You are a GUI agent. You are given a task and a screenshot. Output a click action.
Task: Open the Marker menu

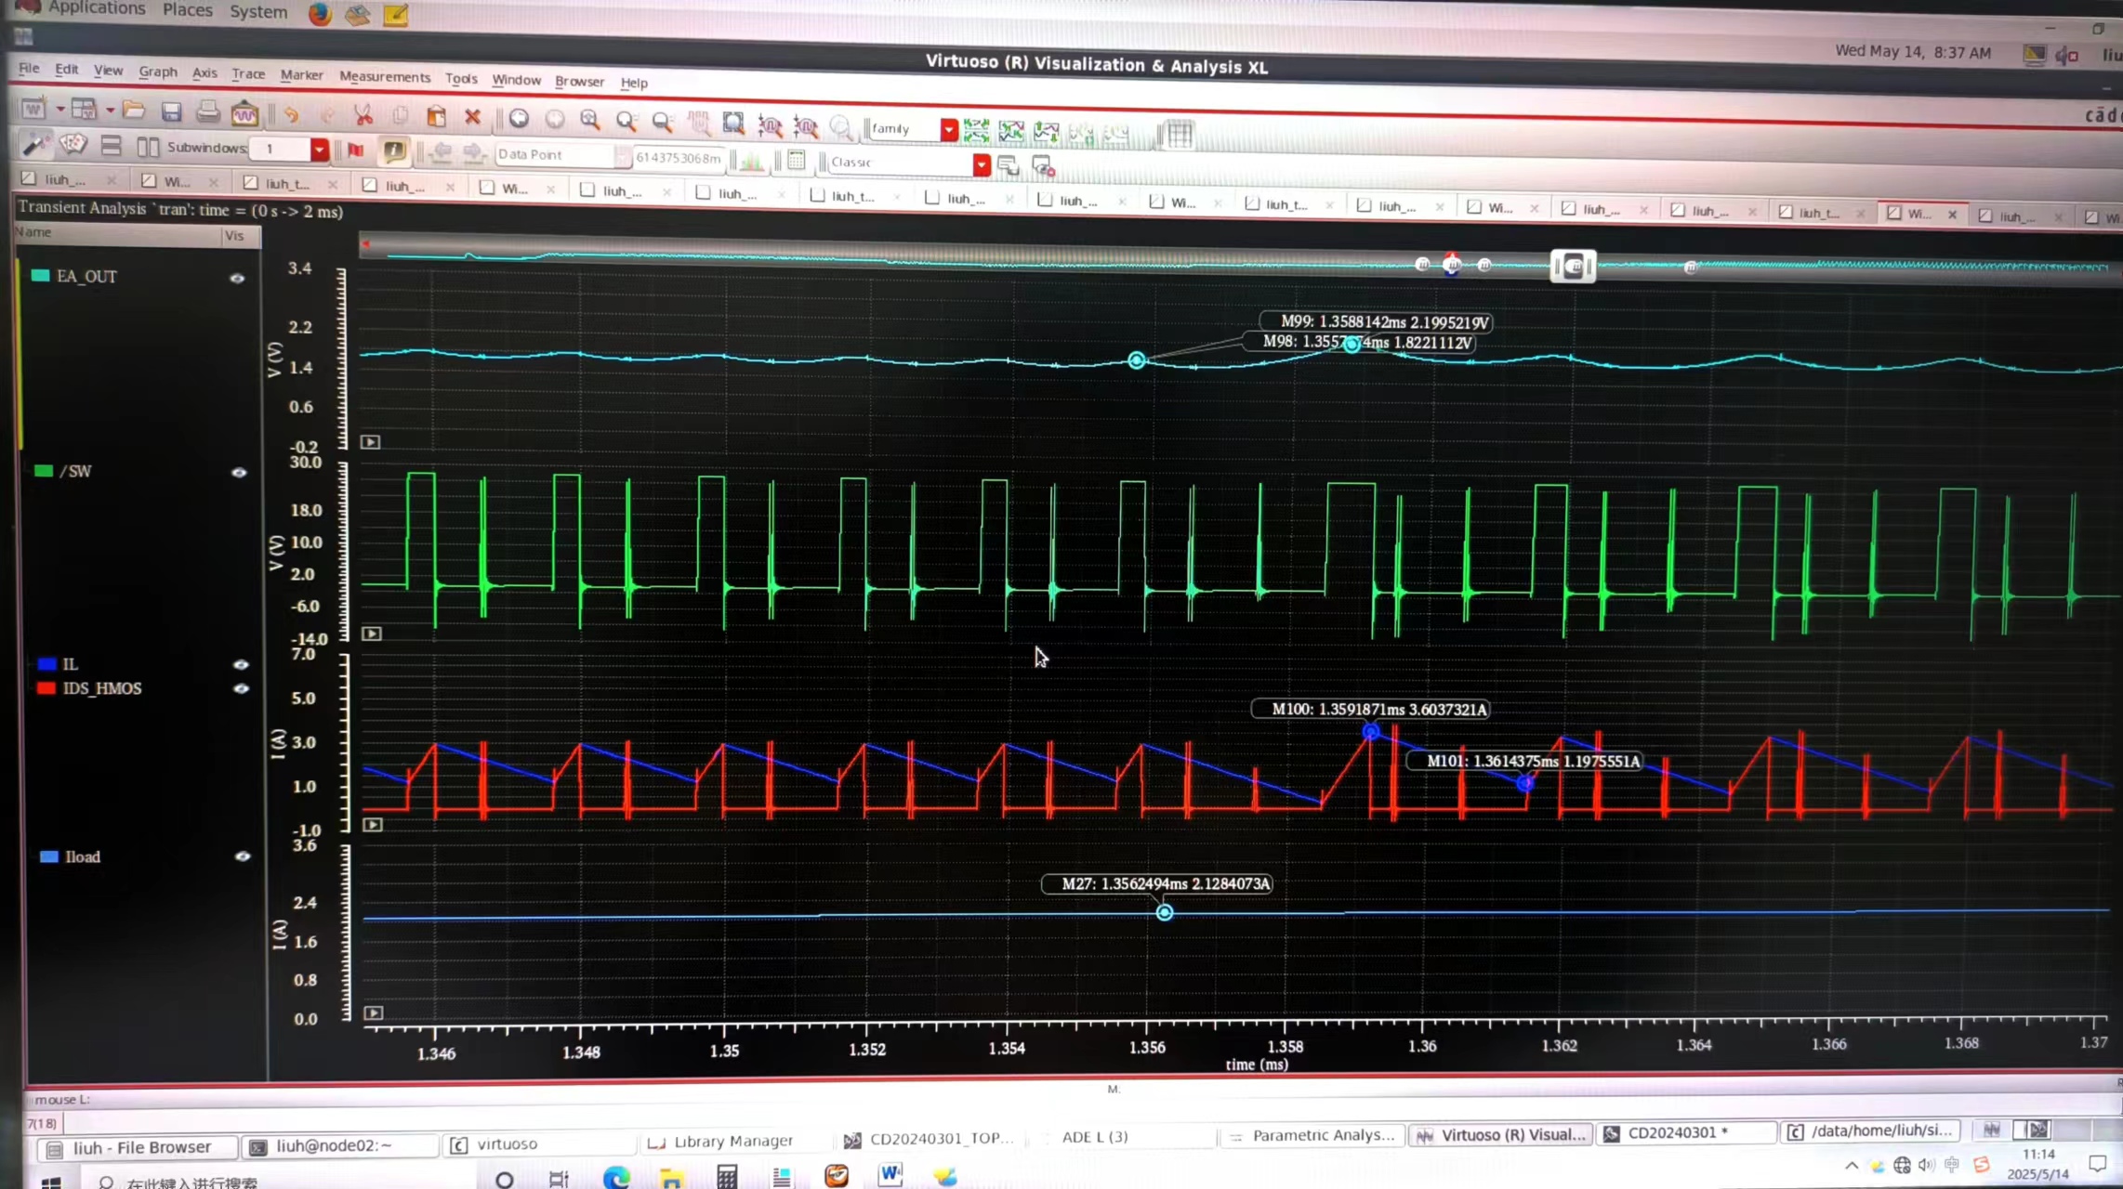click(301, 75)
